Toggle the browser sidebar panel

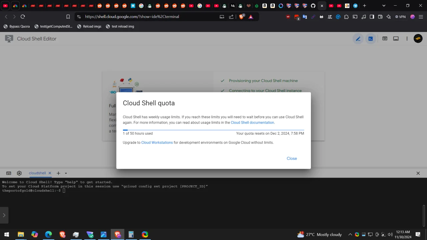[372, 17]
